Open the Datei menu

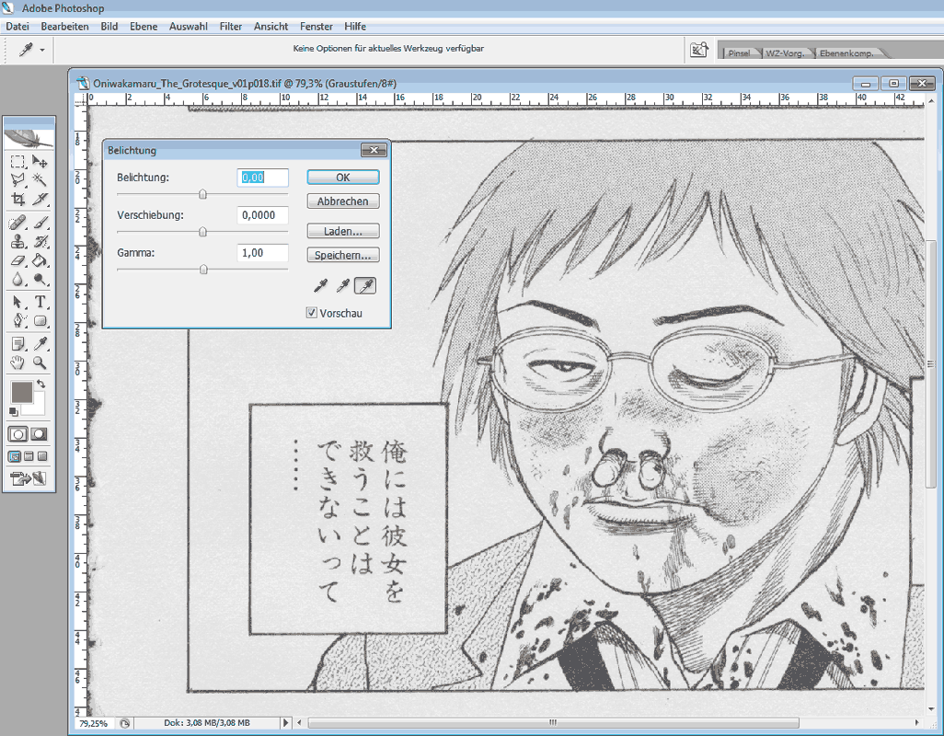coord(17,27)
